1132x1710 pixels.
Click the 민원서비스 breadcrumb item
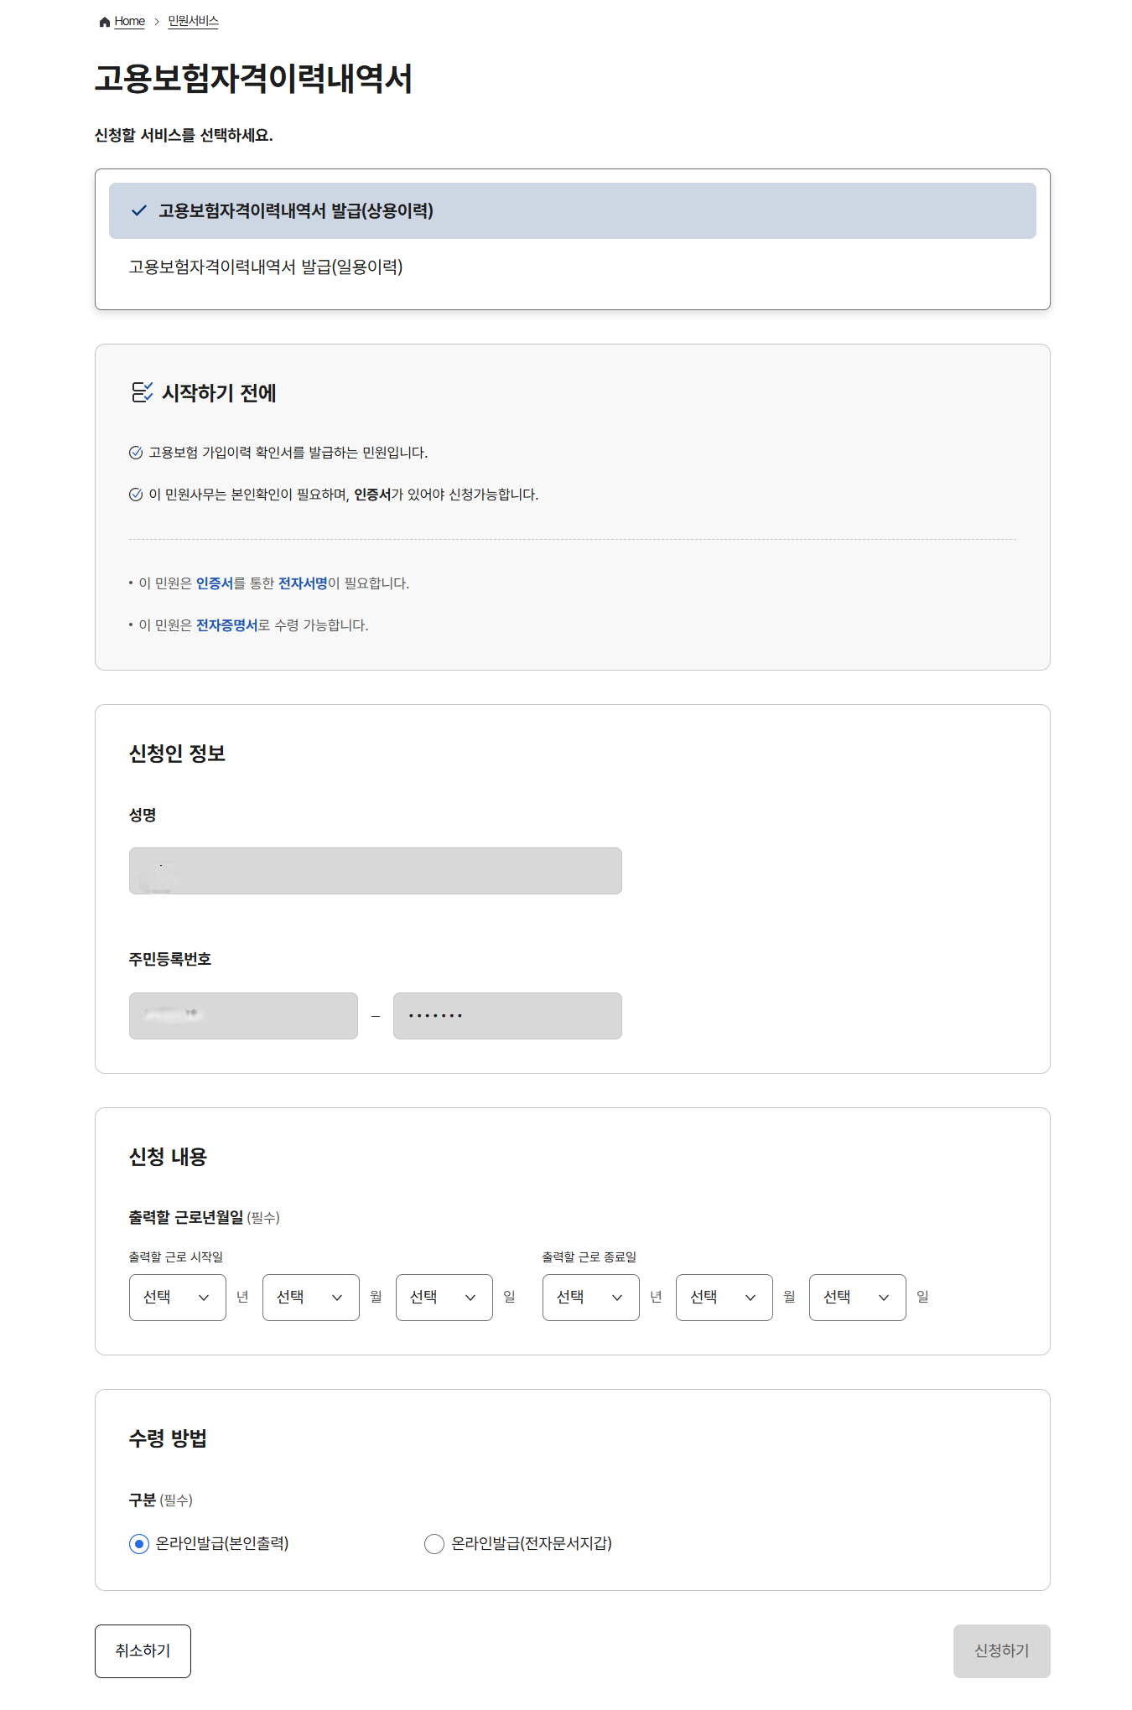[195, 21]
